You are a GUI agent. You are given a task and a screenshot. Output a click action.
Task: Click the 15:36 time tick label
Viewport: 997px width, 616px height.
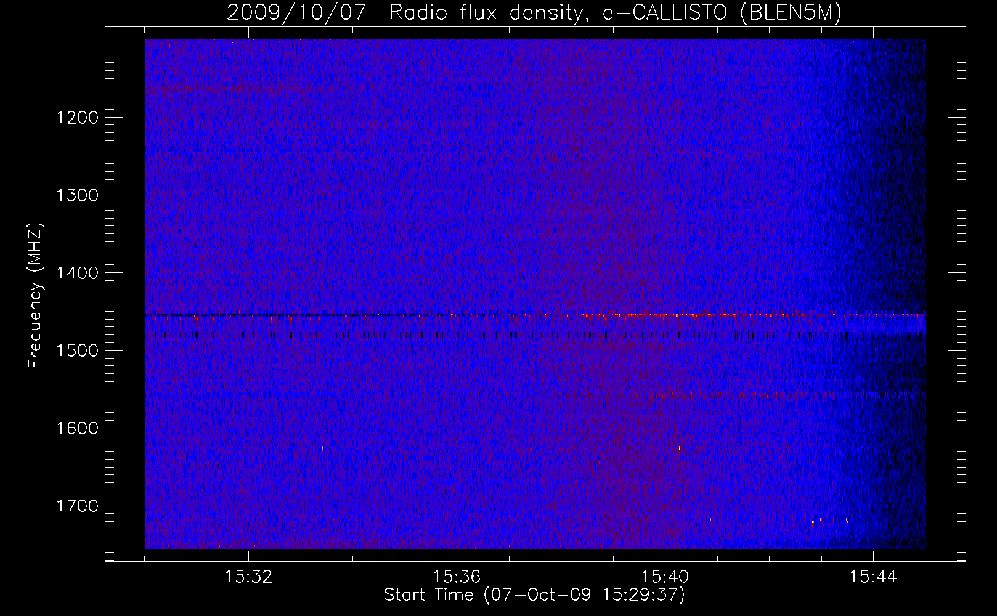(457, 577)
